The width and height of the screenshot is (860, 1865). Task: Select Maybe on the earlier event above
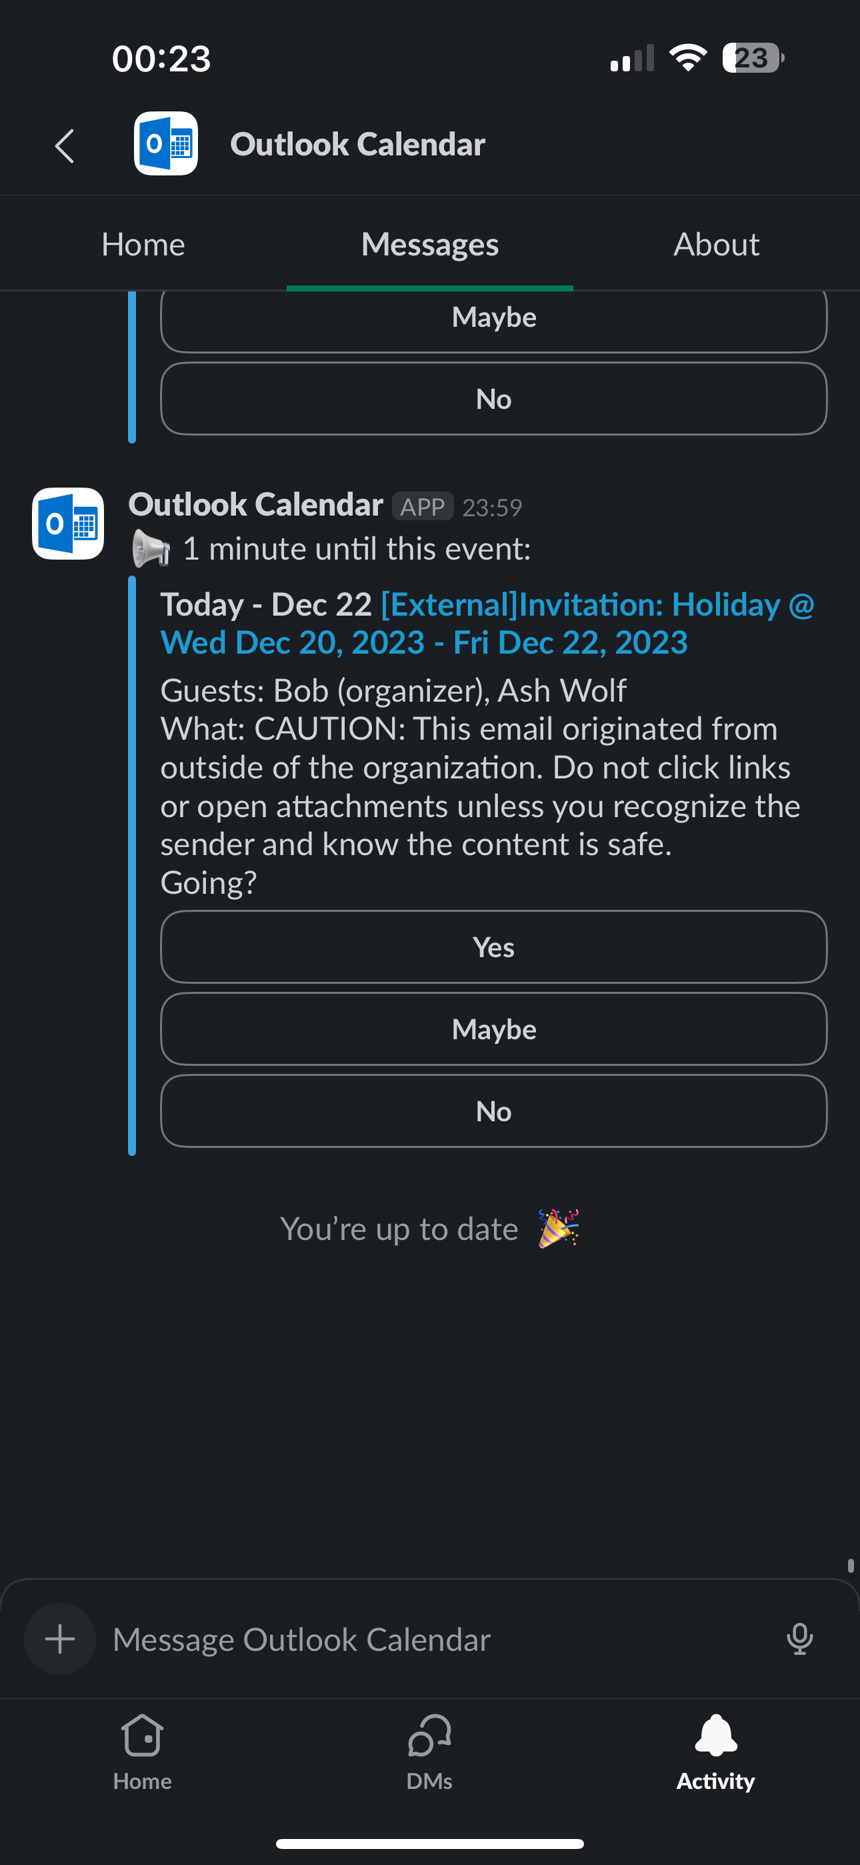click(x=494, y=319)
